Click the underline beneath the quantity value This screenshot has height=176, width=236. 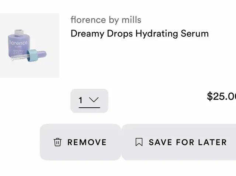click(89, 108)
